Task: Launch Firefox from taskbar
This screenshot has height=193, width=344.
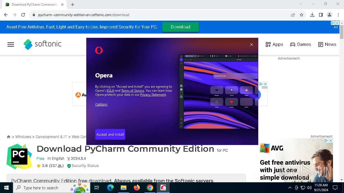Action: [137, 188]
